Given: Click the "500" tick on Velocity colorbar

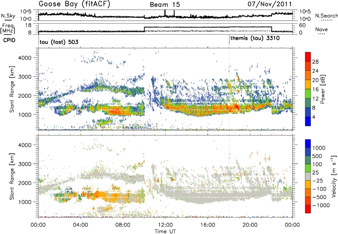Looking at the screenshot, I should tap(317, 156).
